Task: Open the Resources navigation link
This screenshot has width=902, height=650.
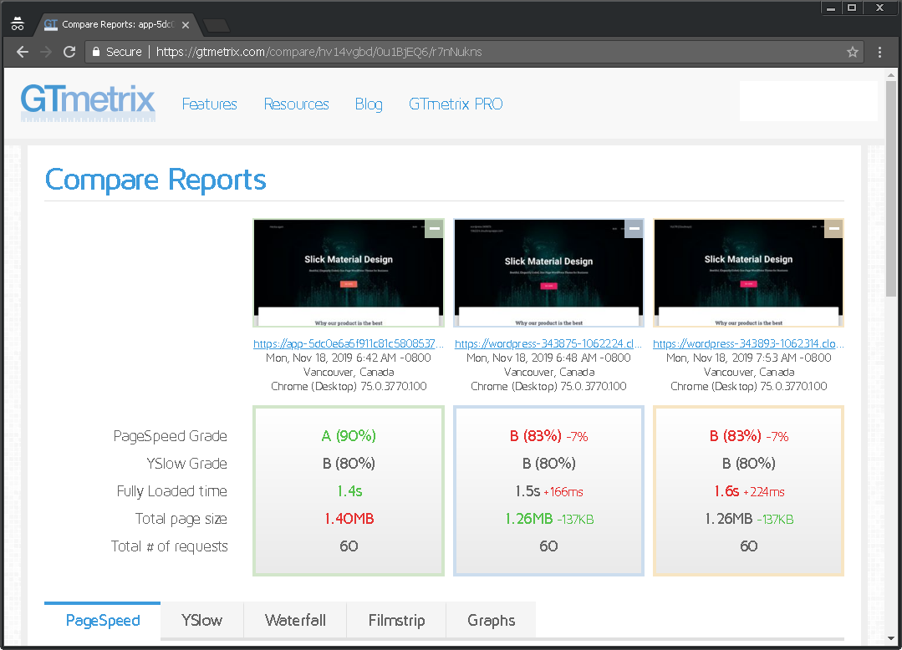Action: point(296,104)
